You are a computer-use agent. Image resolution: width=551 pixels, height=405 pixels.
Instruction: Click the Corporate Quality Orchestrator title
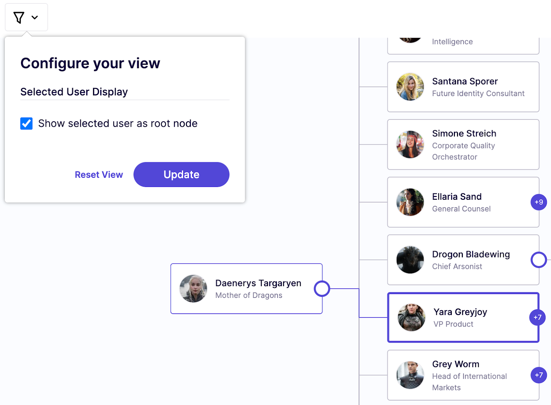pos(464,151)
